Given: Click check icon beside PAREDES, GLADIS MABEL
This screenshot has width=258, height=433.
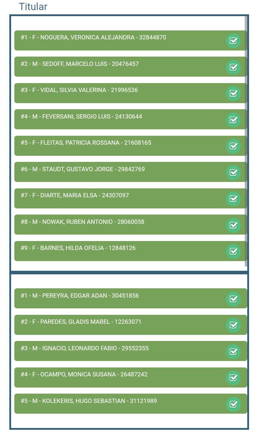Looking at the screenshot, I should (x=233, y=325).
